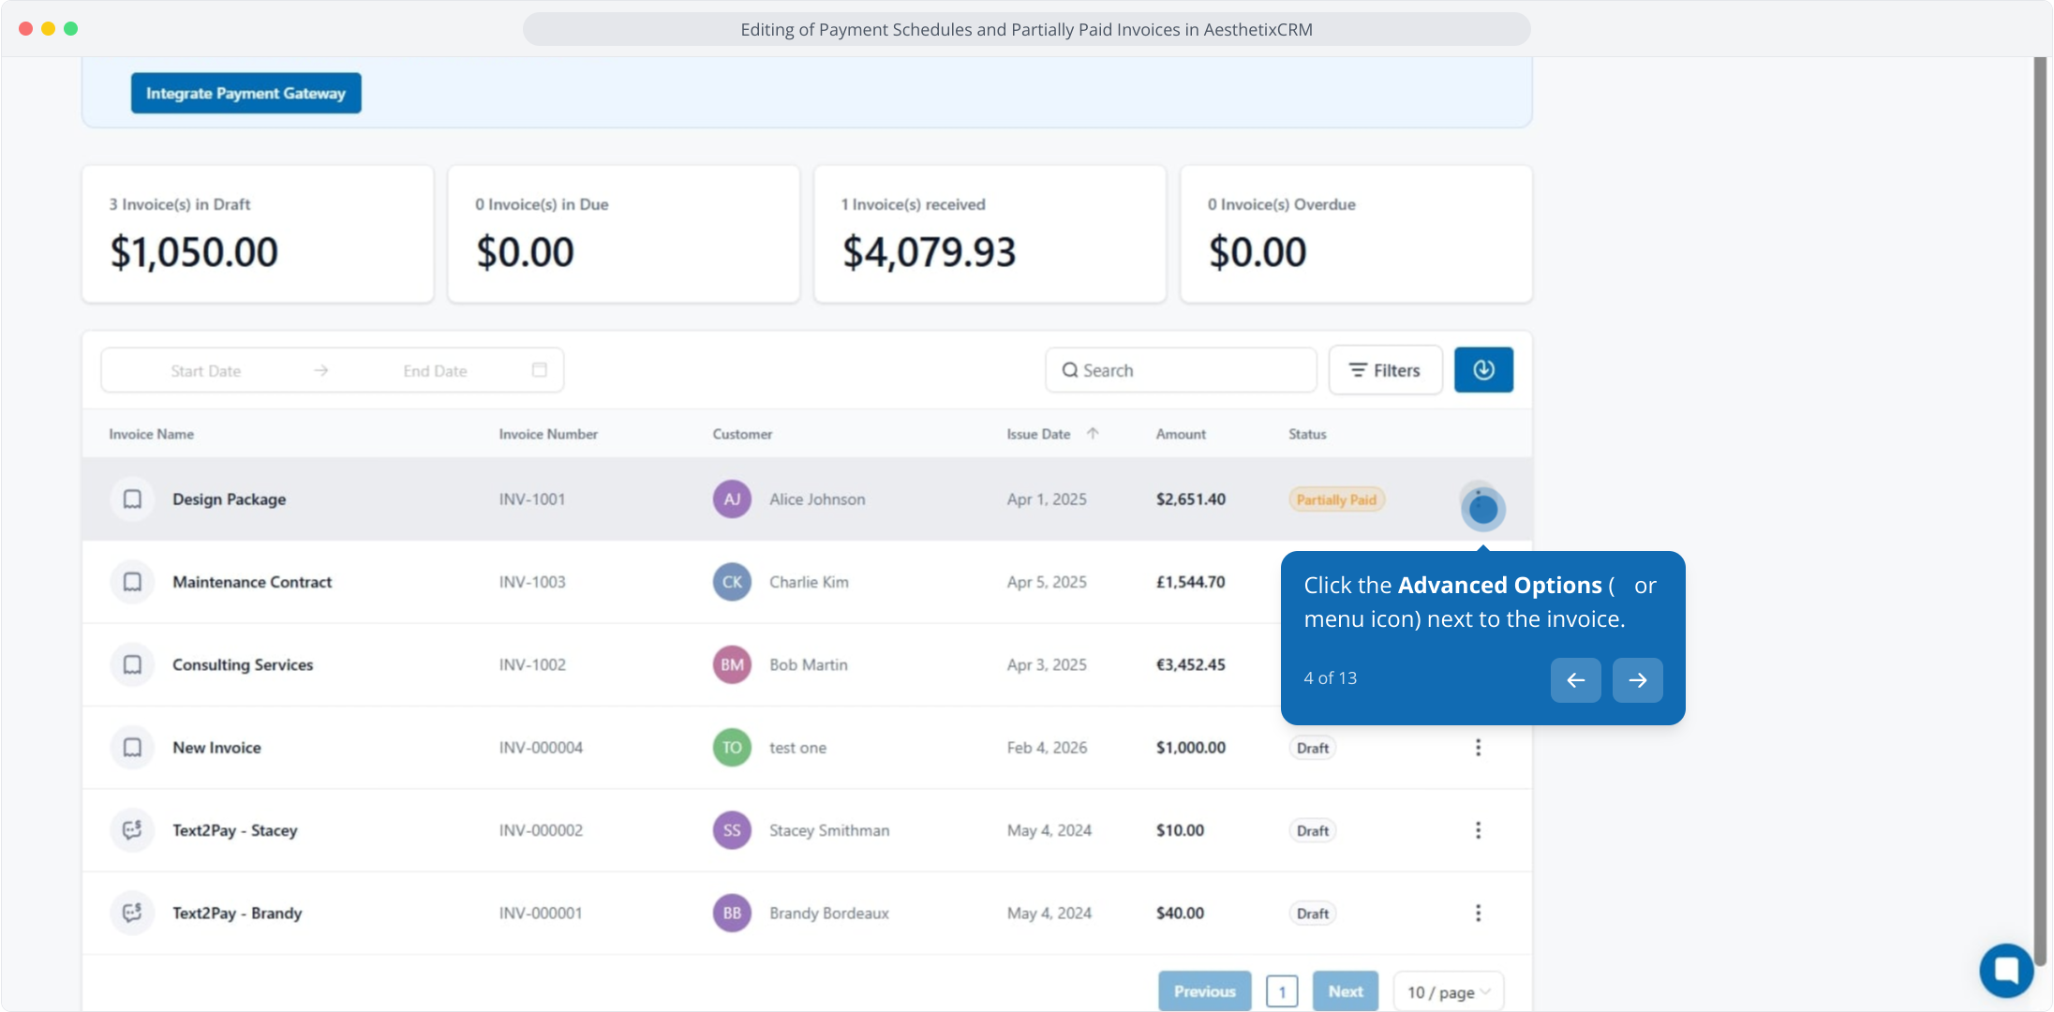2054x1012 pixels.
Task: Click Integrate Payment Gateway button
Action: 246,93
